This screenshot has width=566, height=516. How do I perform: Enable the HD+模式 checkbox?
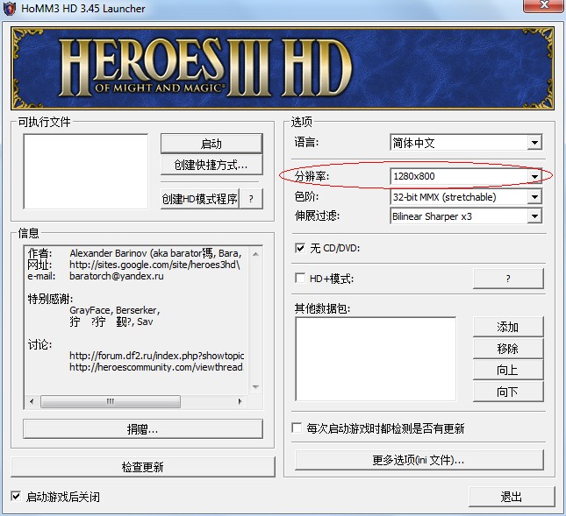tap(300, 279)
